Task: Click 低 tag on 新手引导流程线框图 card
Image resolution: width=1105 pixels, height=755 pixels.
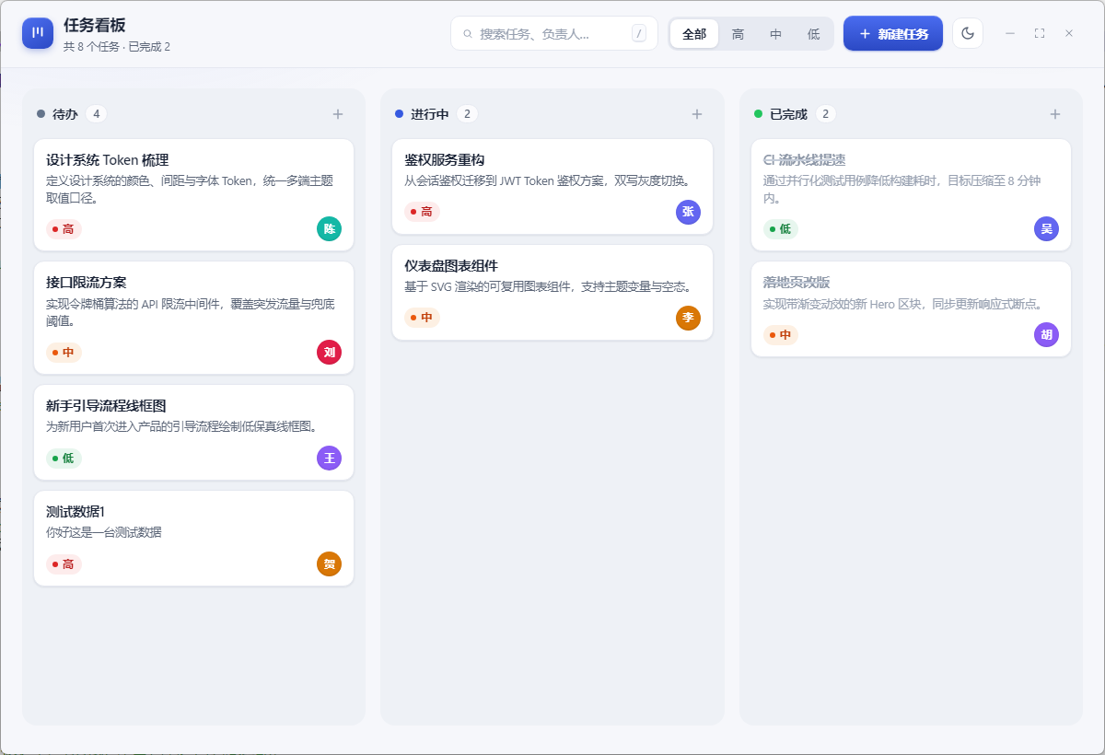Action: click(x=64, y=458)
